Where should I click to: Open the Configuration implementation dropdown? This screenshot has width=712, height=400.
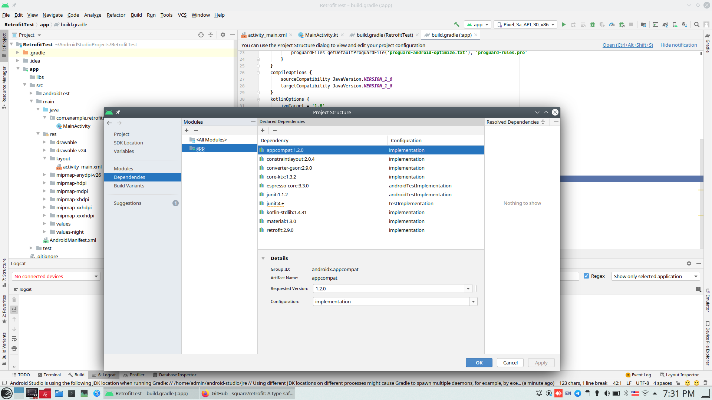(473, 302)
